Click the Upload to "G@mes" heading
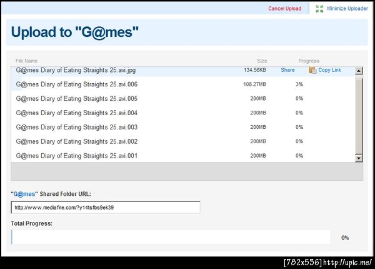Screen dimensions: 375x269 point(75,33)
